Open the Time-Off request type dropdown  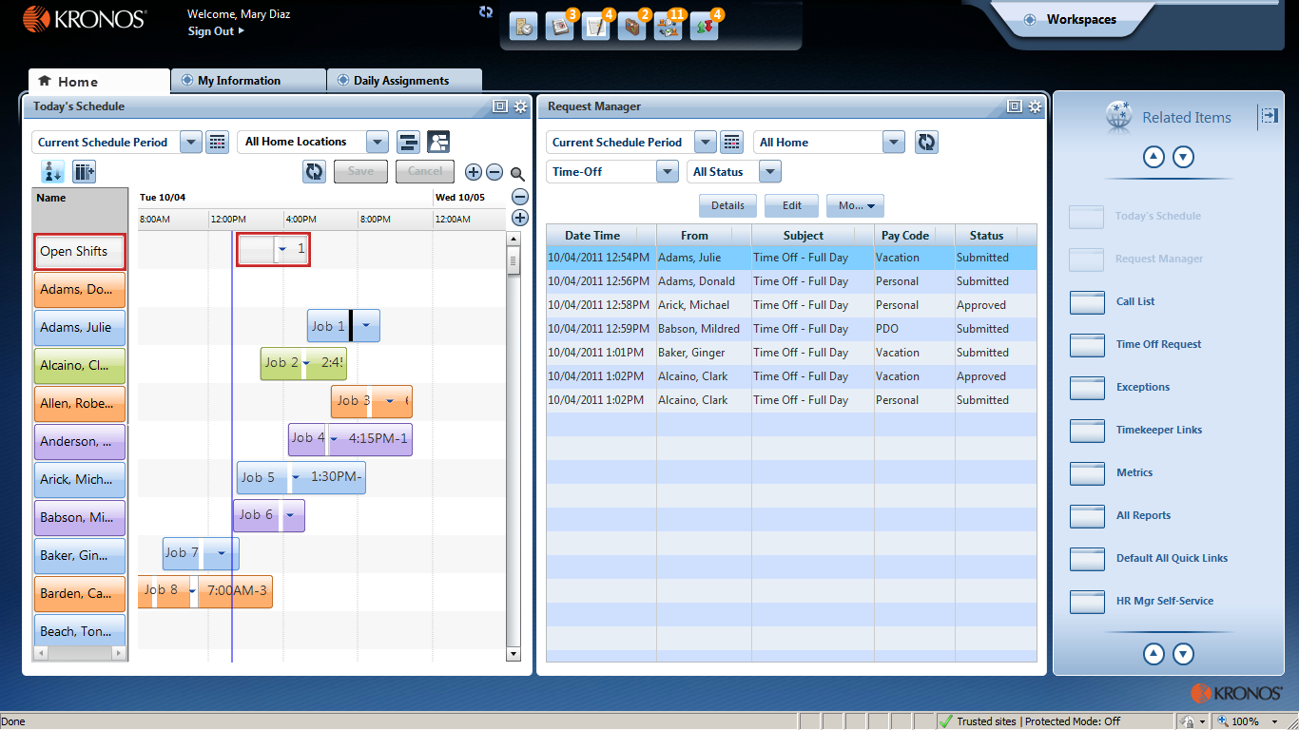coord(667,172)
